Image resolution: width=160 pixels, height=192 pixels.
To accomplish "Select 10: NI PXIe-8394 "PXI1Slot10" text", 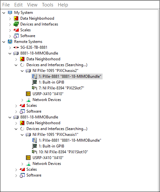I will pos(64,152).
